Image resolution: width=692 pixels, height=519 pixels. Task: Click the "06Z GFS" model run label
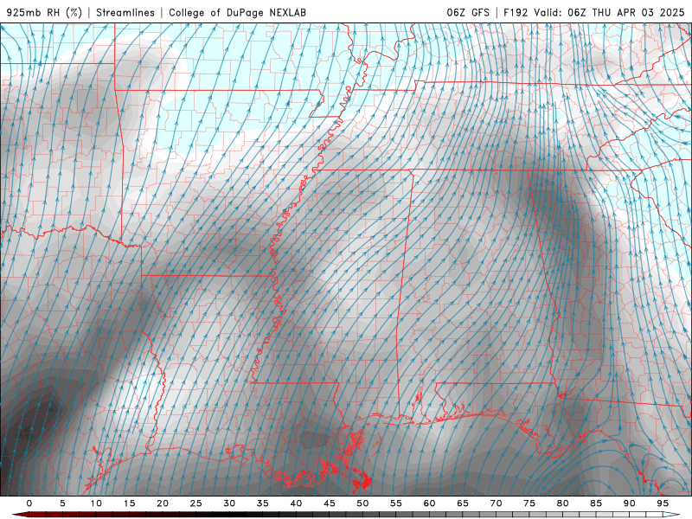click(468, 12)
